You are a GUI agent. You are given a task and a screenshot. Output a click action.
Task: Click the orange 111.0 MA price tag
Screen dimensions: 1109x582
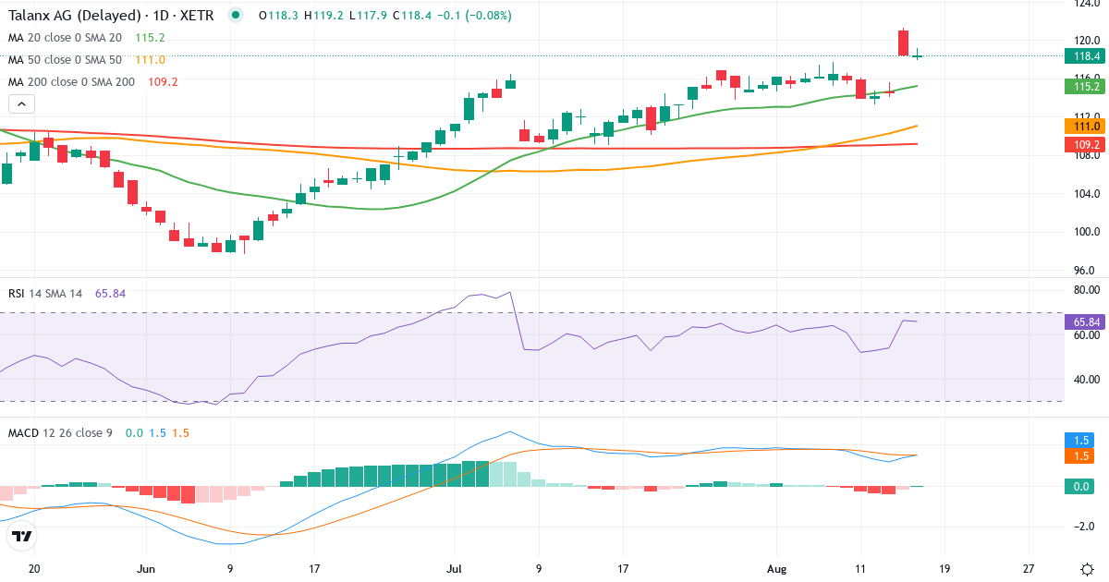(1086, 126)
